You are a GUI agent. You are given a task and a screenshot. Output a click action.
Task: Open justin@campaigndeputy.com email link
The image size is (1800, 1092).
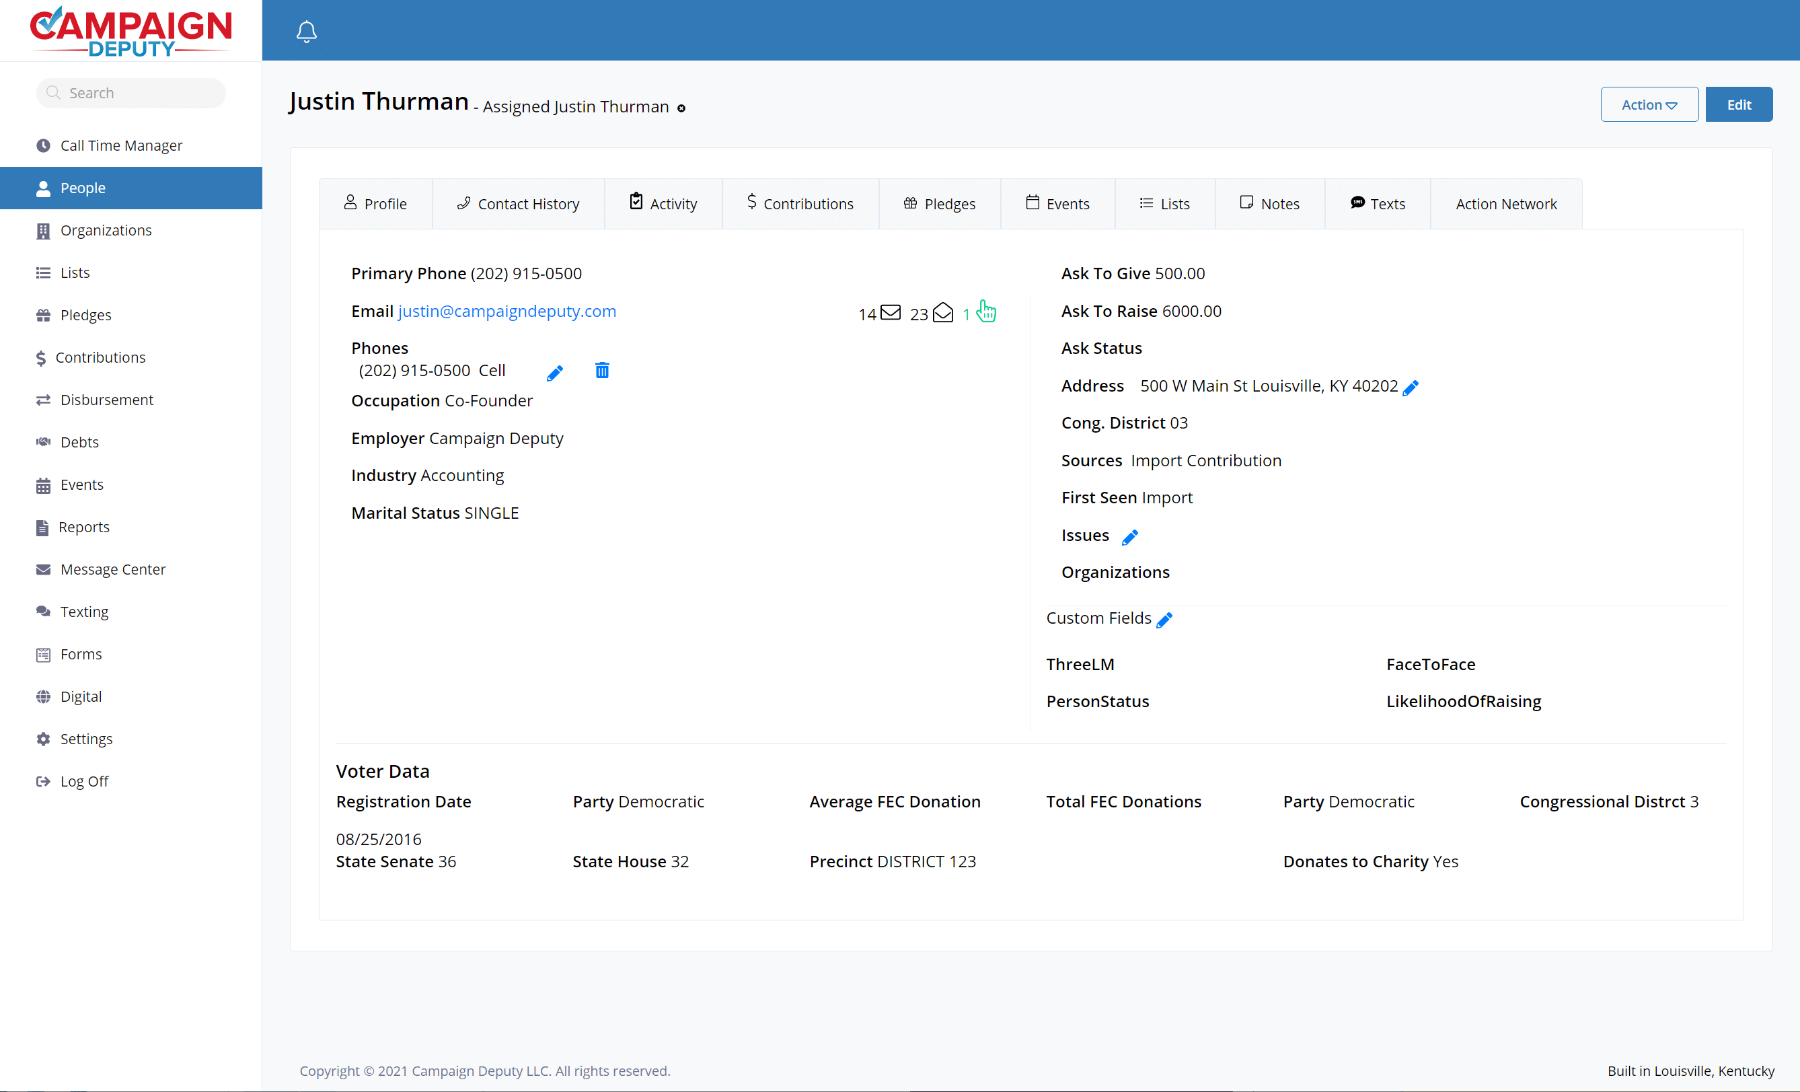[x=507, y=312]
